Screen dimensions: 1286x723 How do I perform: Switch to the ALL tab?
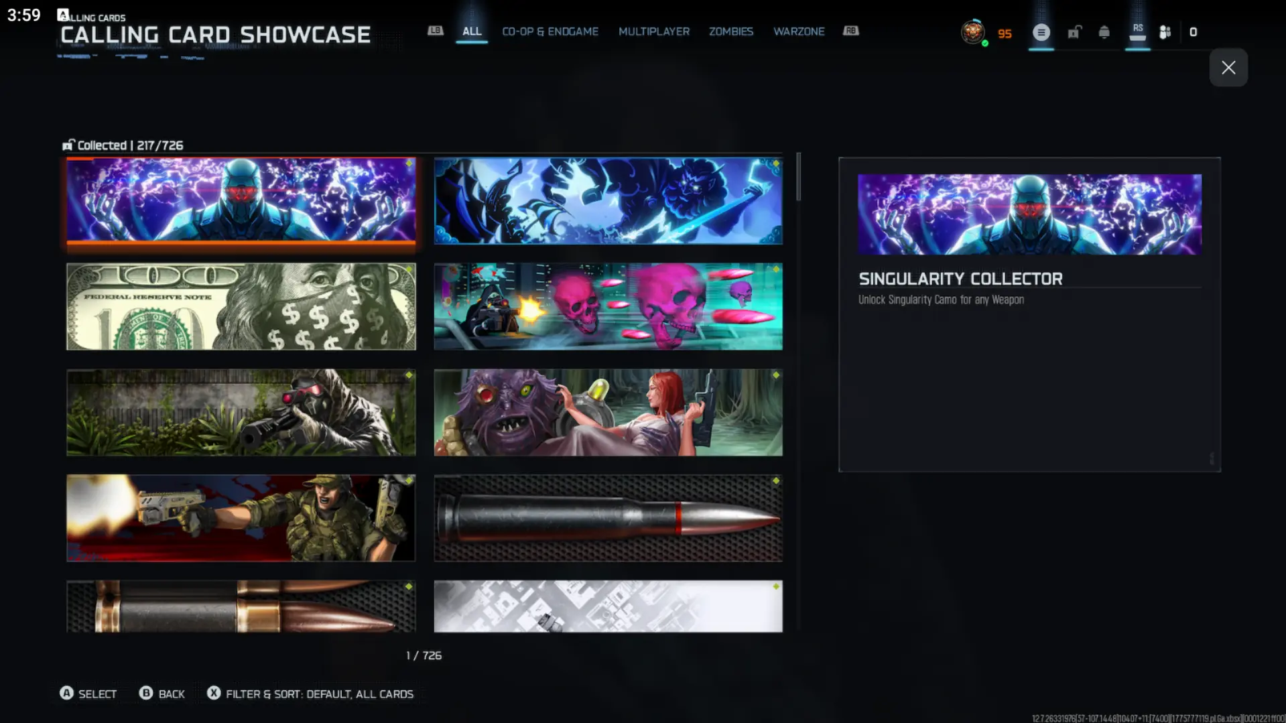[x=472, y=31]
